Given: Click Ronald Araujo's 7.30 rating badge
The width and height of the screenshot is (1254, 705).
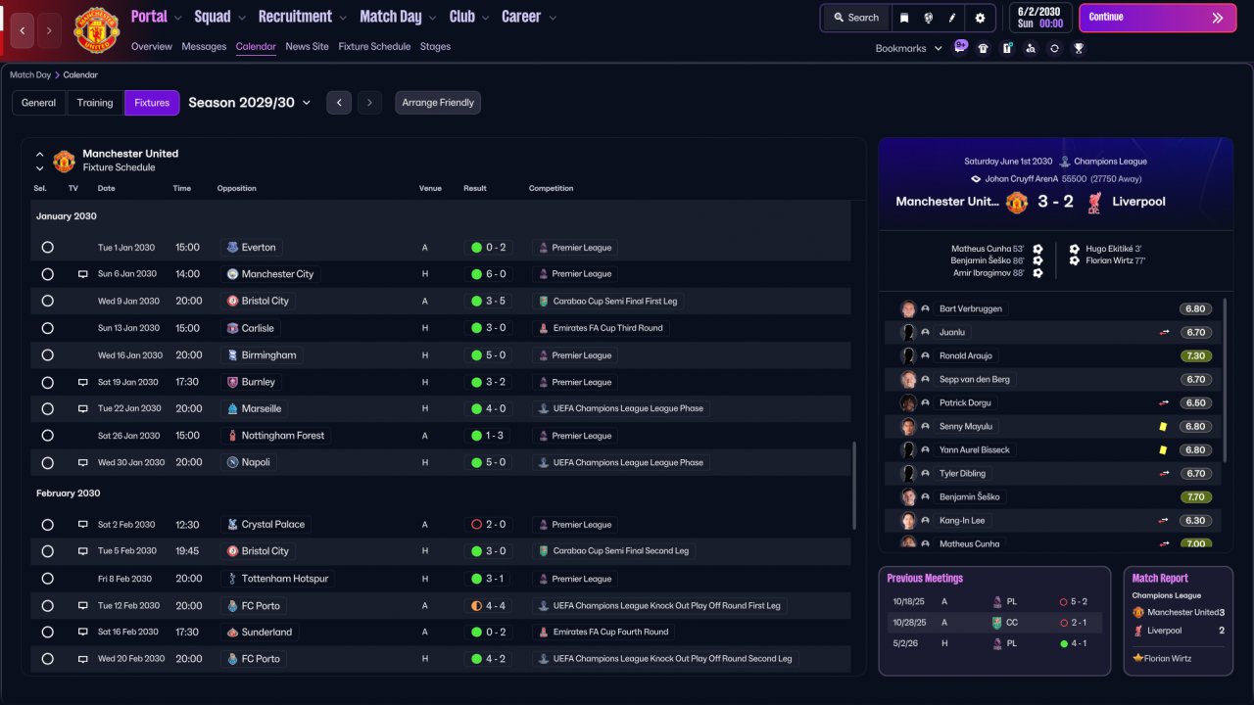Looking at the screenshot, I should (x=1195, y=355).
